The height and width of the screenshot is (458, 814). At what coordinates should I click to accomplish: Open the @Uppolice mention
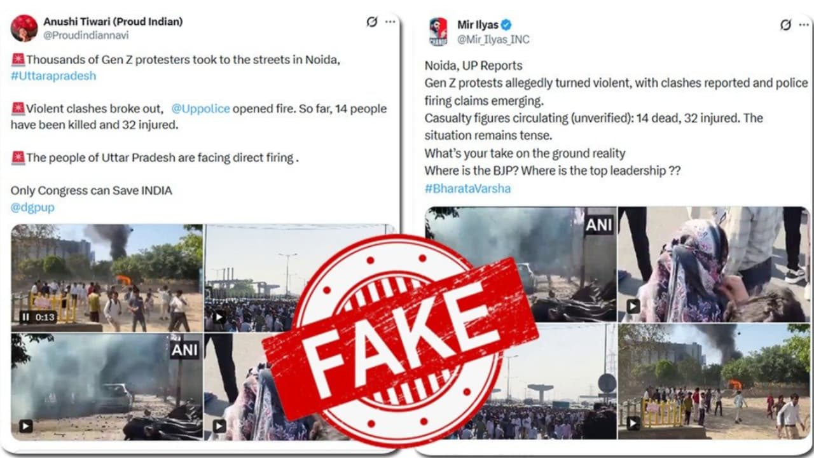pos(200,109)
